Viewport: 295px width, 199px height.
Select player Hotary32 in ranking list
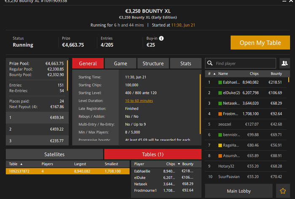coord(246,166)
